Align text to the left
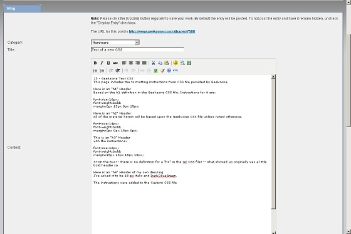Viewport: 351px width, 234px height. tap(124, 63)
